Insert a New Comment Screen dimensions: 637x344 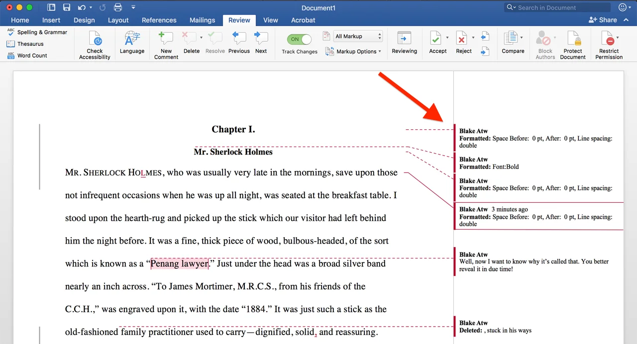(x=166, y=39)
